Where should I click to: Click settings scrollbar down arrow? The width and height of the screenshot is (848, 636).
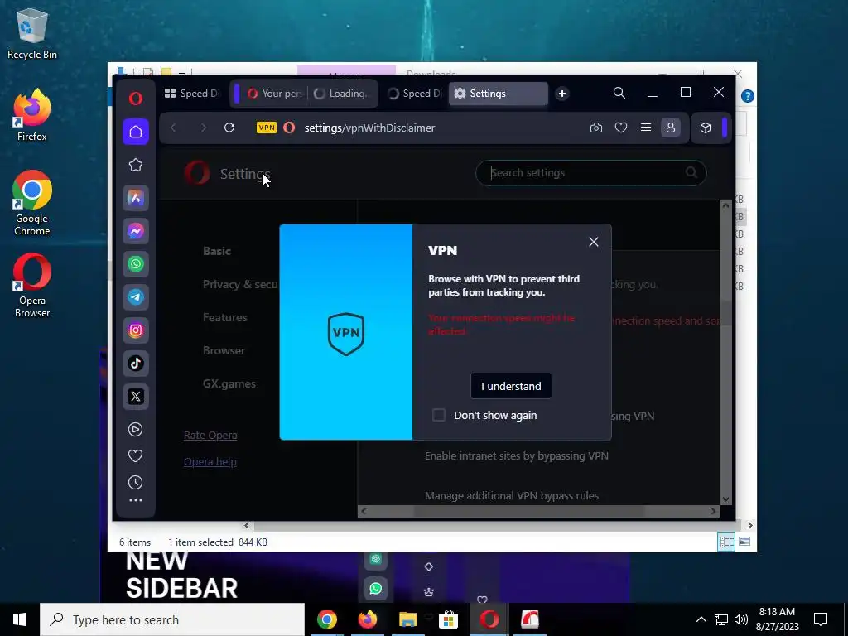click(x=725, y=499)
